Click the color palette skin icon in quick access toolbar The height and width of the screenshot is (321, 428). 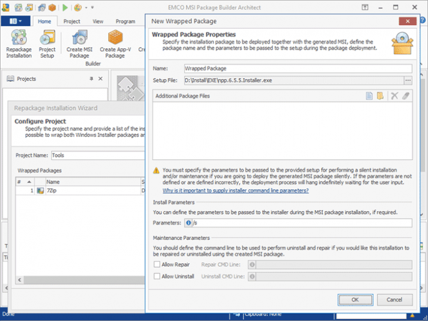click(x=78, y=8)
